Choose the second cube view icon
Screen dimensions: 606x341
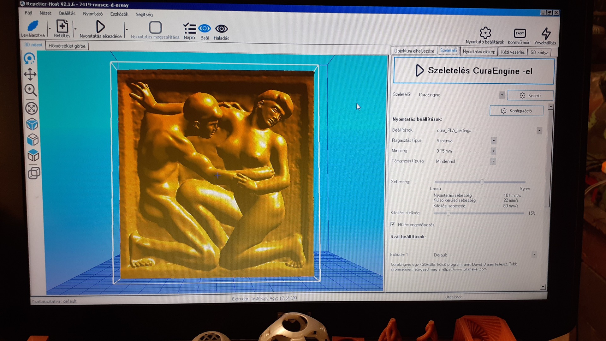33,140
